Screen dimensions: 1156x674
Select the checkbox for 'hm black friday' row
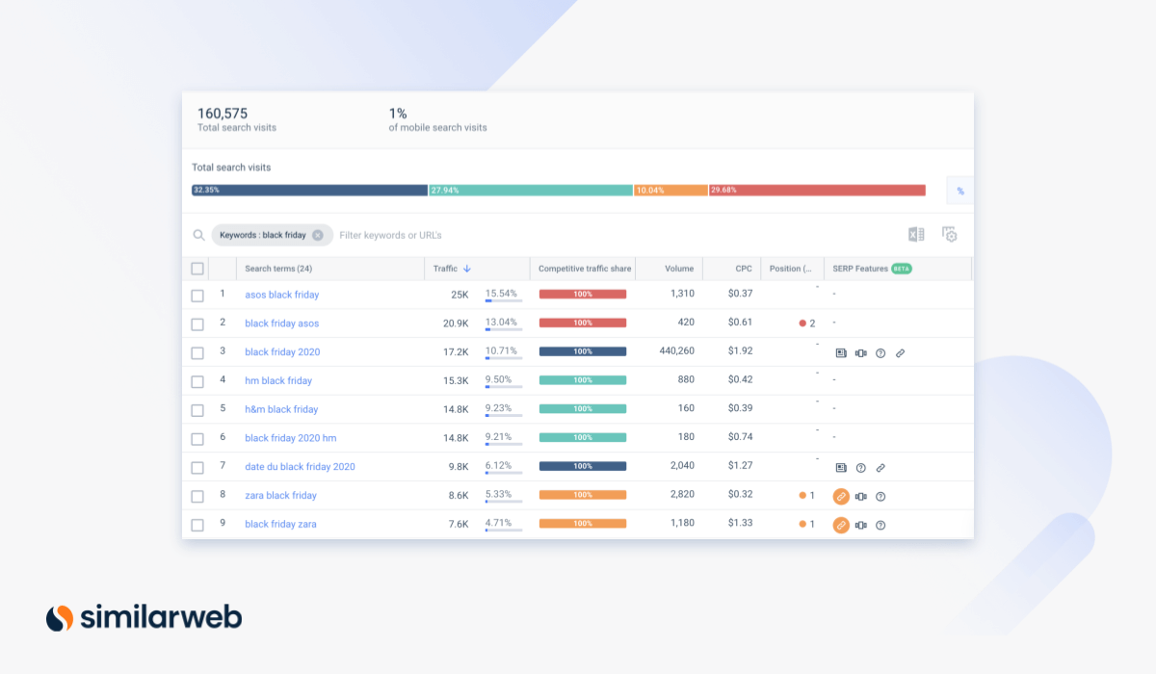(x=197, y=381)
